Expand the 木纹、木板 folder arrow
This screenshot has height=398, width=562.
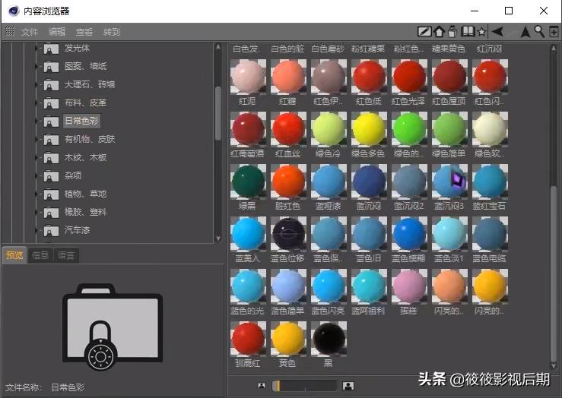37,157
